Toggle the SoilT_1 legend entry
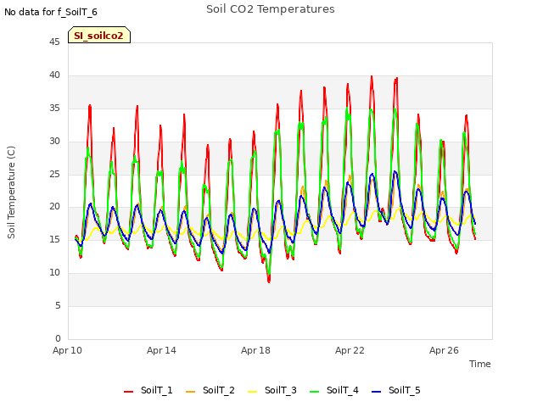543x407 pixels. [148, 390]
